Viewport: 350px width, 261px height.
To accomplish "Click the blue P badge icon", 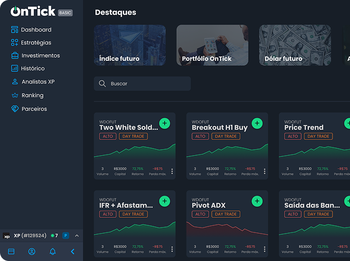I will (66, 236).
